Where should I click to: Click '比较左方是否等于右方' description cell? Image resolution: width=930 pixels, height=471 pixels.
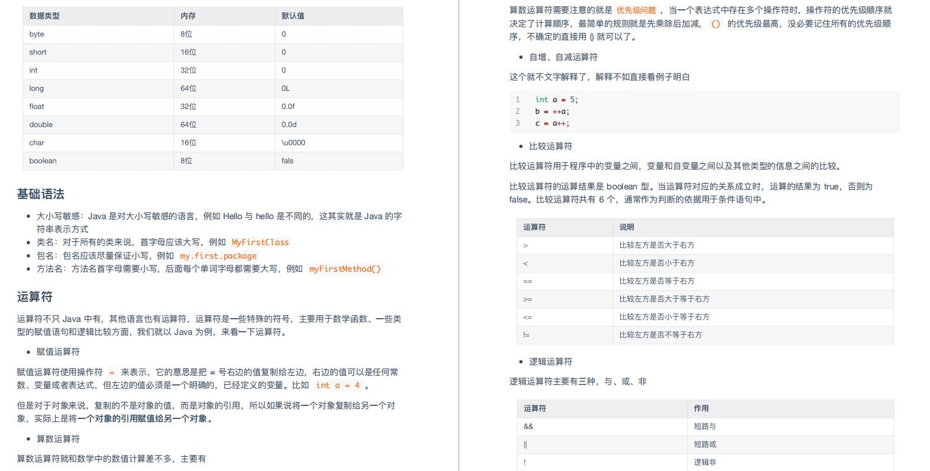pyautogui.click(x=753, y=281)
